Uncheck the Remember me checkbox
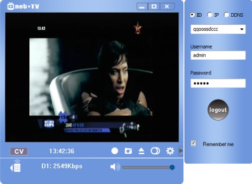 [193, 143]
